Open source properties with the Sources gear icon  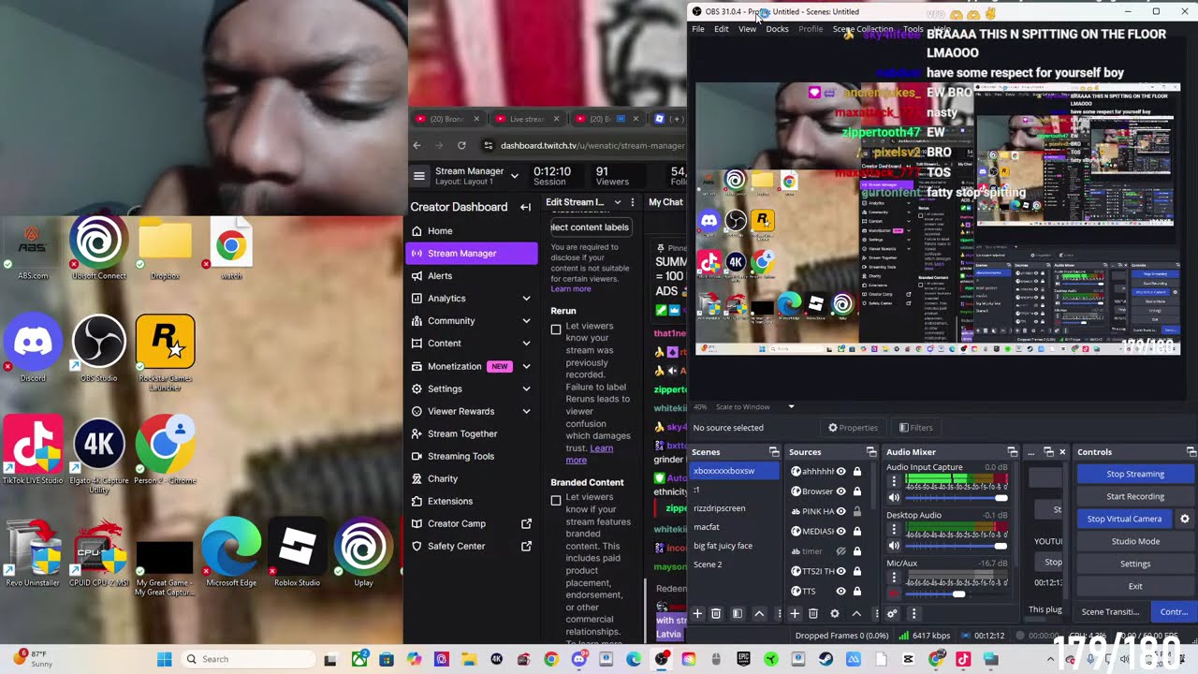(835, 613)
